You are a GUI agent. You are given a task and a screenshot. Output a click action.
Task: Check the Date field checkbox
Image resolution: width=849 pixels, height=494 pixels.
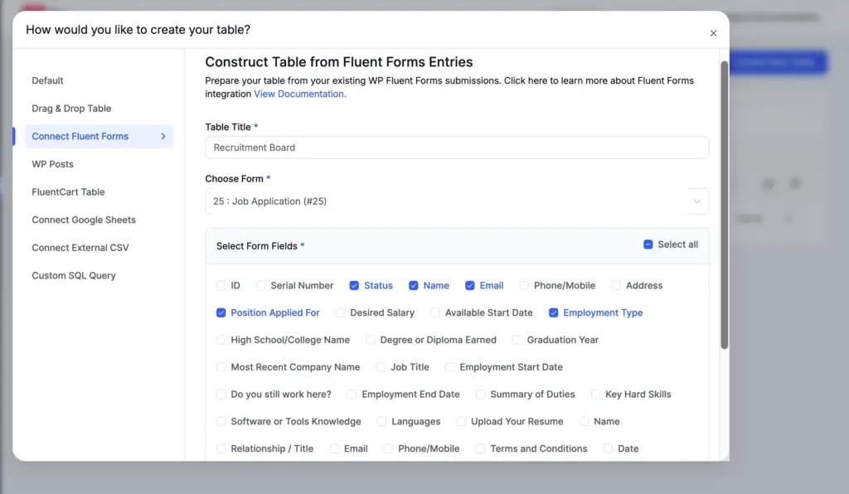click(608, 448)
